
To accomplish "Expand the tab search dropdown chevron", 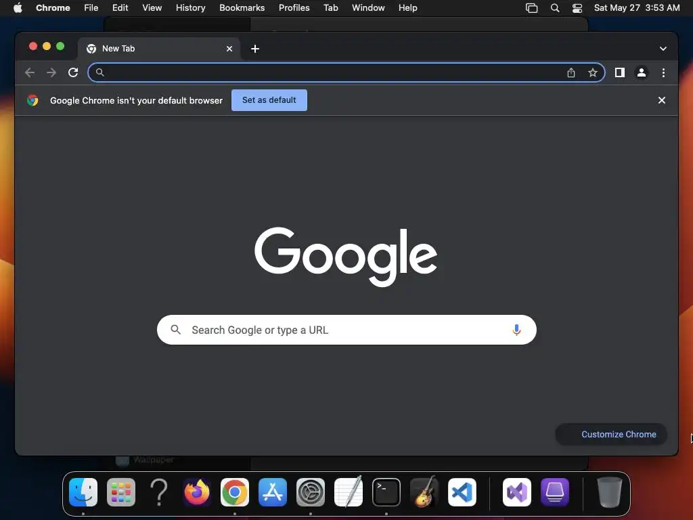I will tap(663, 49).
